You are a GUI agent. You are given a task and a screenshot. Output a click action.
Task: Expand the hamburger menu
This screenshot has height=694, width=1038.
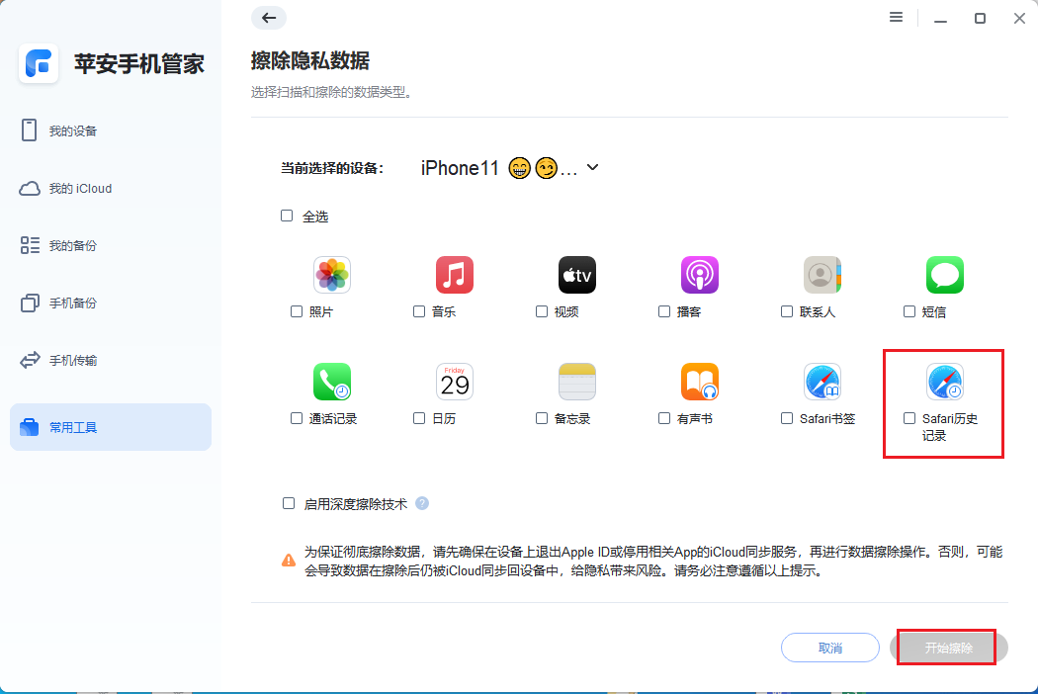coord(896,17)
